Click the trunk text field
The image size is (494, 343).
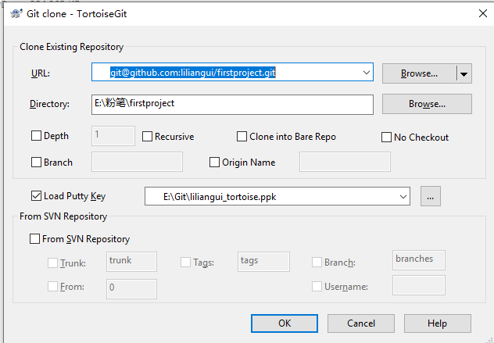point(131,262)
